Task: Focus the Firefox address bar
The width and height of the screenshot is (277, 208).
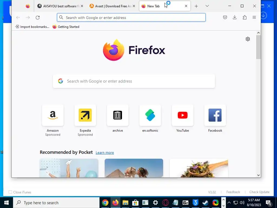Action: pos(131,18)
